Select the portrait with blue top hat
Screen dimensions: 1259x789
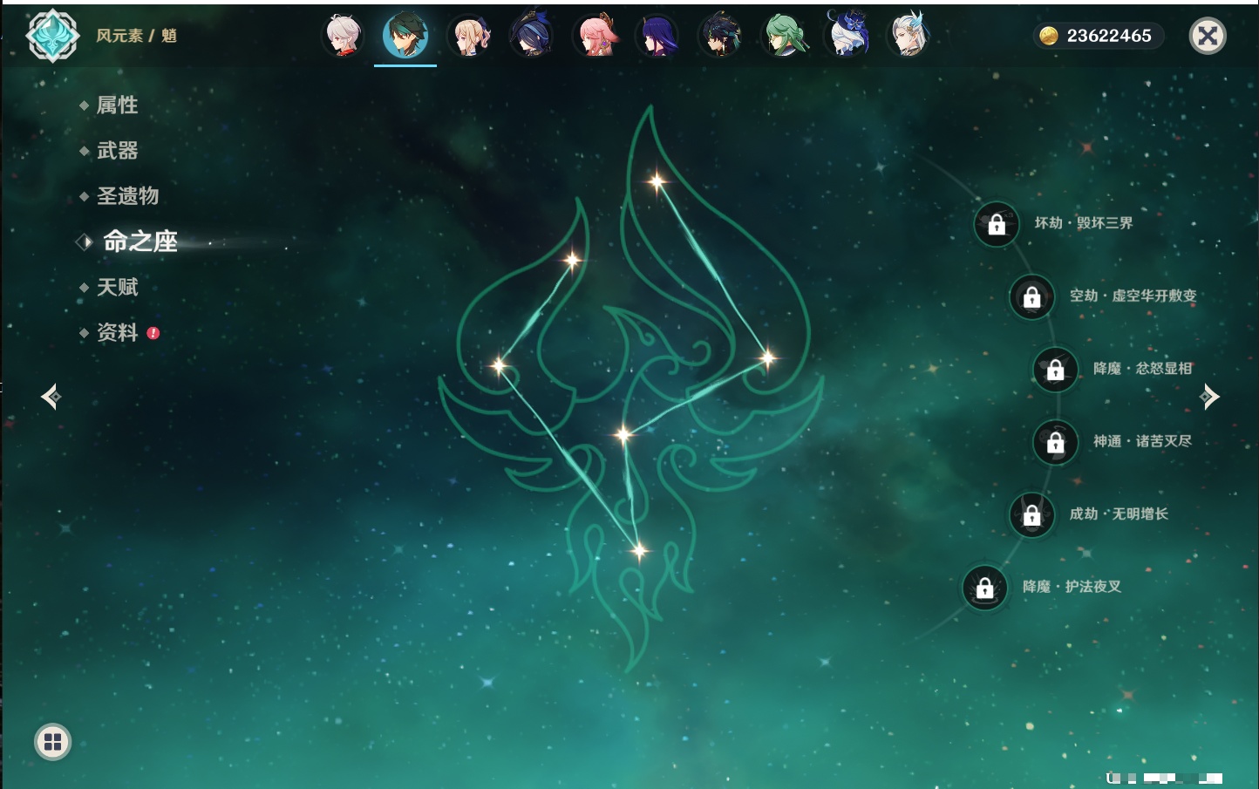point(846,35)
